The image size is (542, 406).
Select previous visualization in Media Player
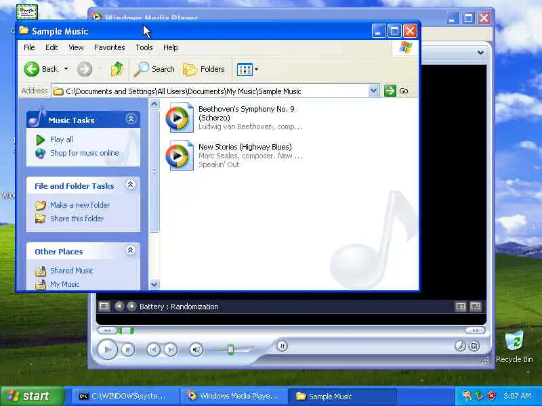point(119,307)
